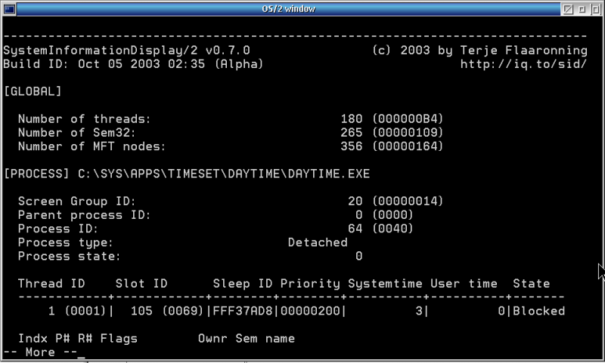Select the 'Parent process ID:' label
Viewport: 605px width, 363px height.
coord(84,215)
